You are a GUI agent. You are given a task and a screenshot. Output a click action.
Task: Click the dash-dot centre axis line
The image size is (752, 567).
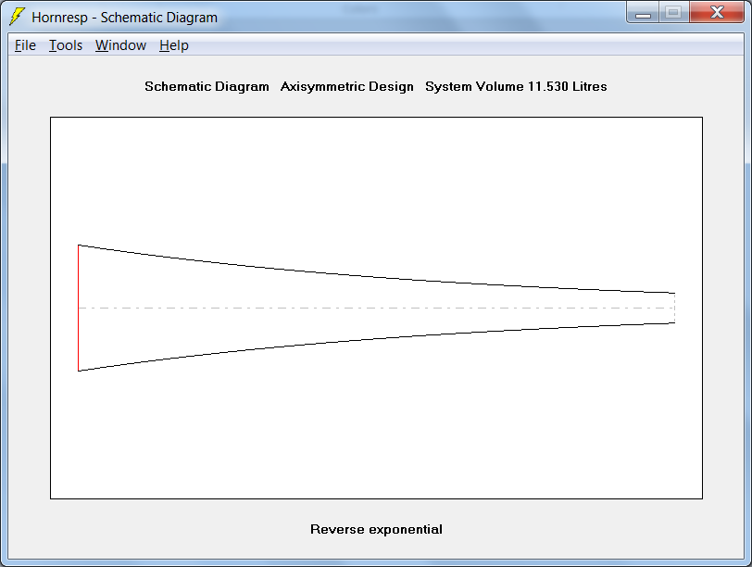point(377,308)
